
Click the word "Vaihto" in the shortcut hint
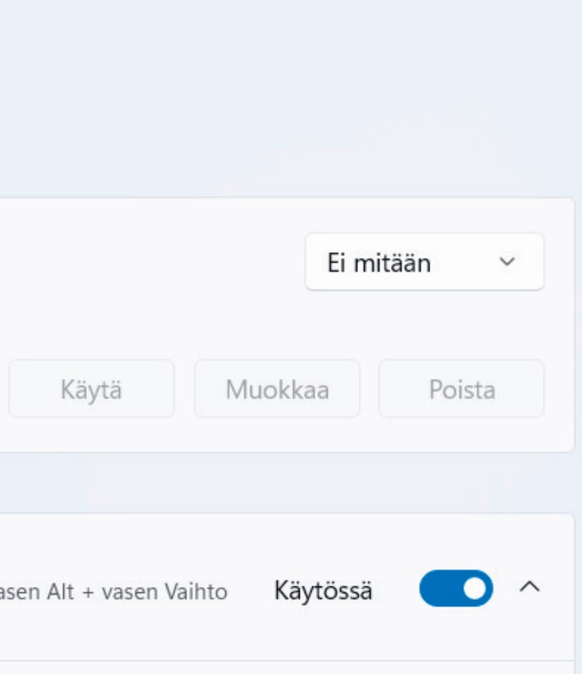coord(203,592)
